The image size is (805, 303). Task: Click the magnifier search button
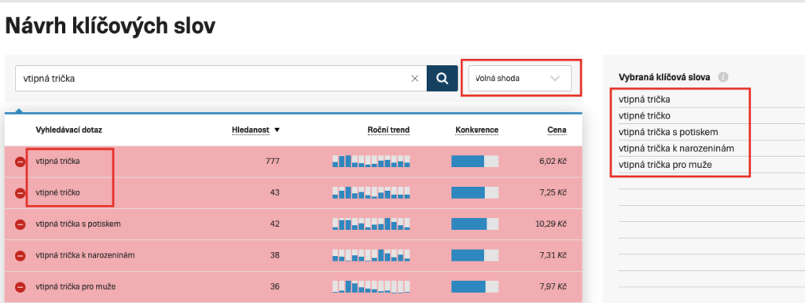pos(442,78)
